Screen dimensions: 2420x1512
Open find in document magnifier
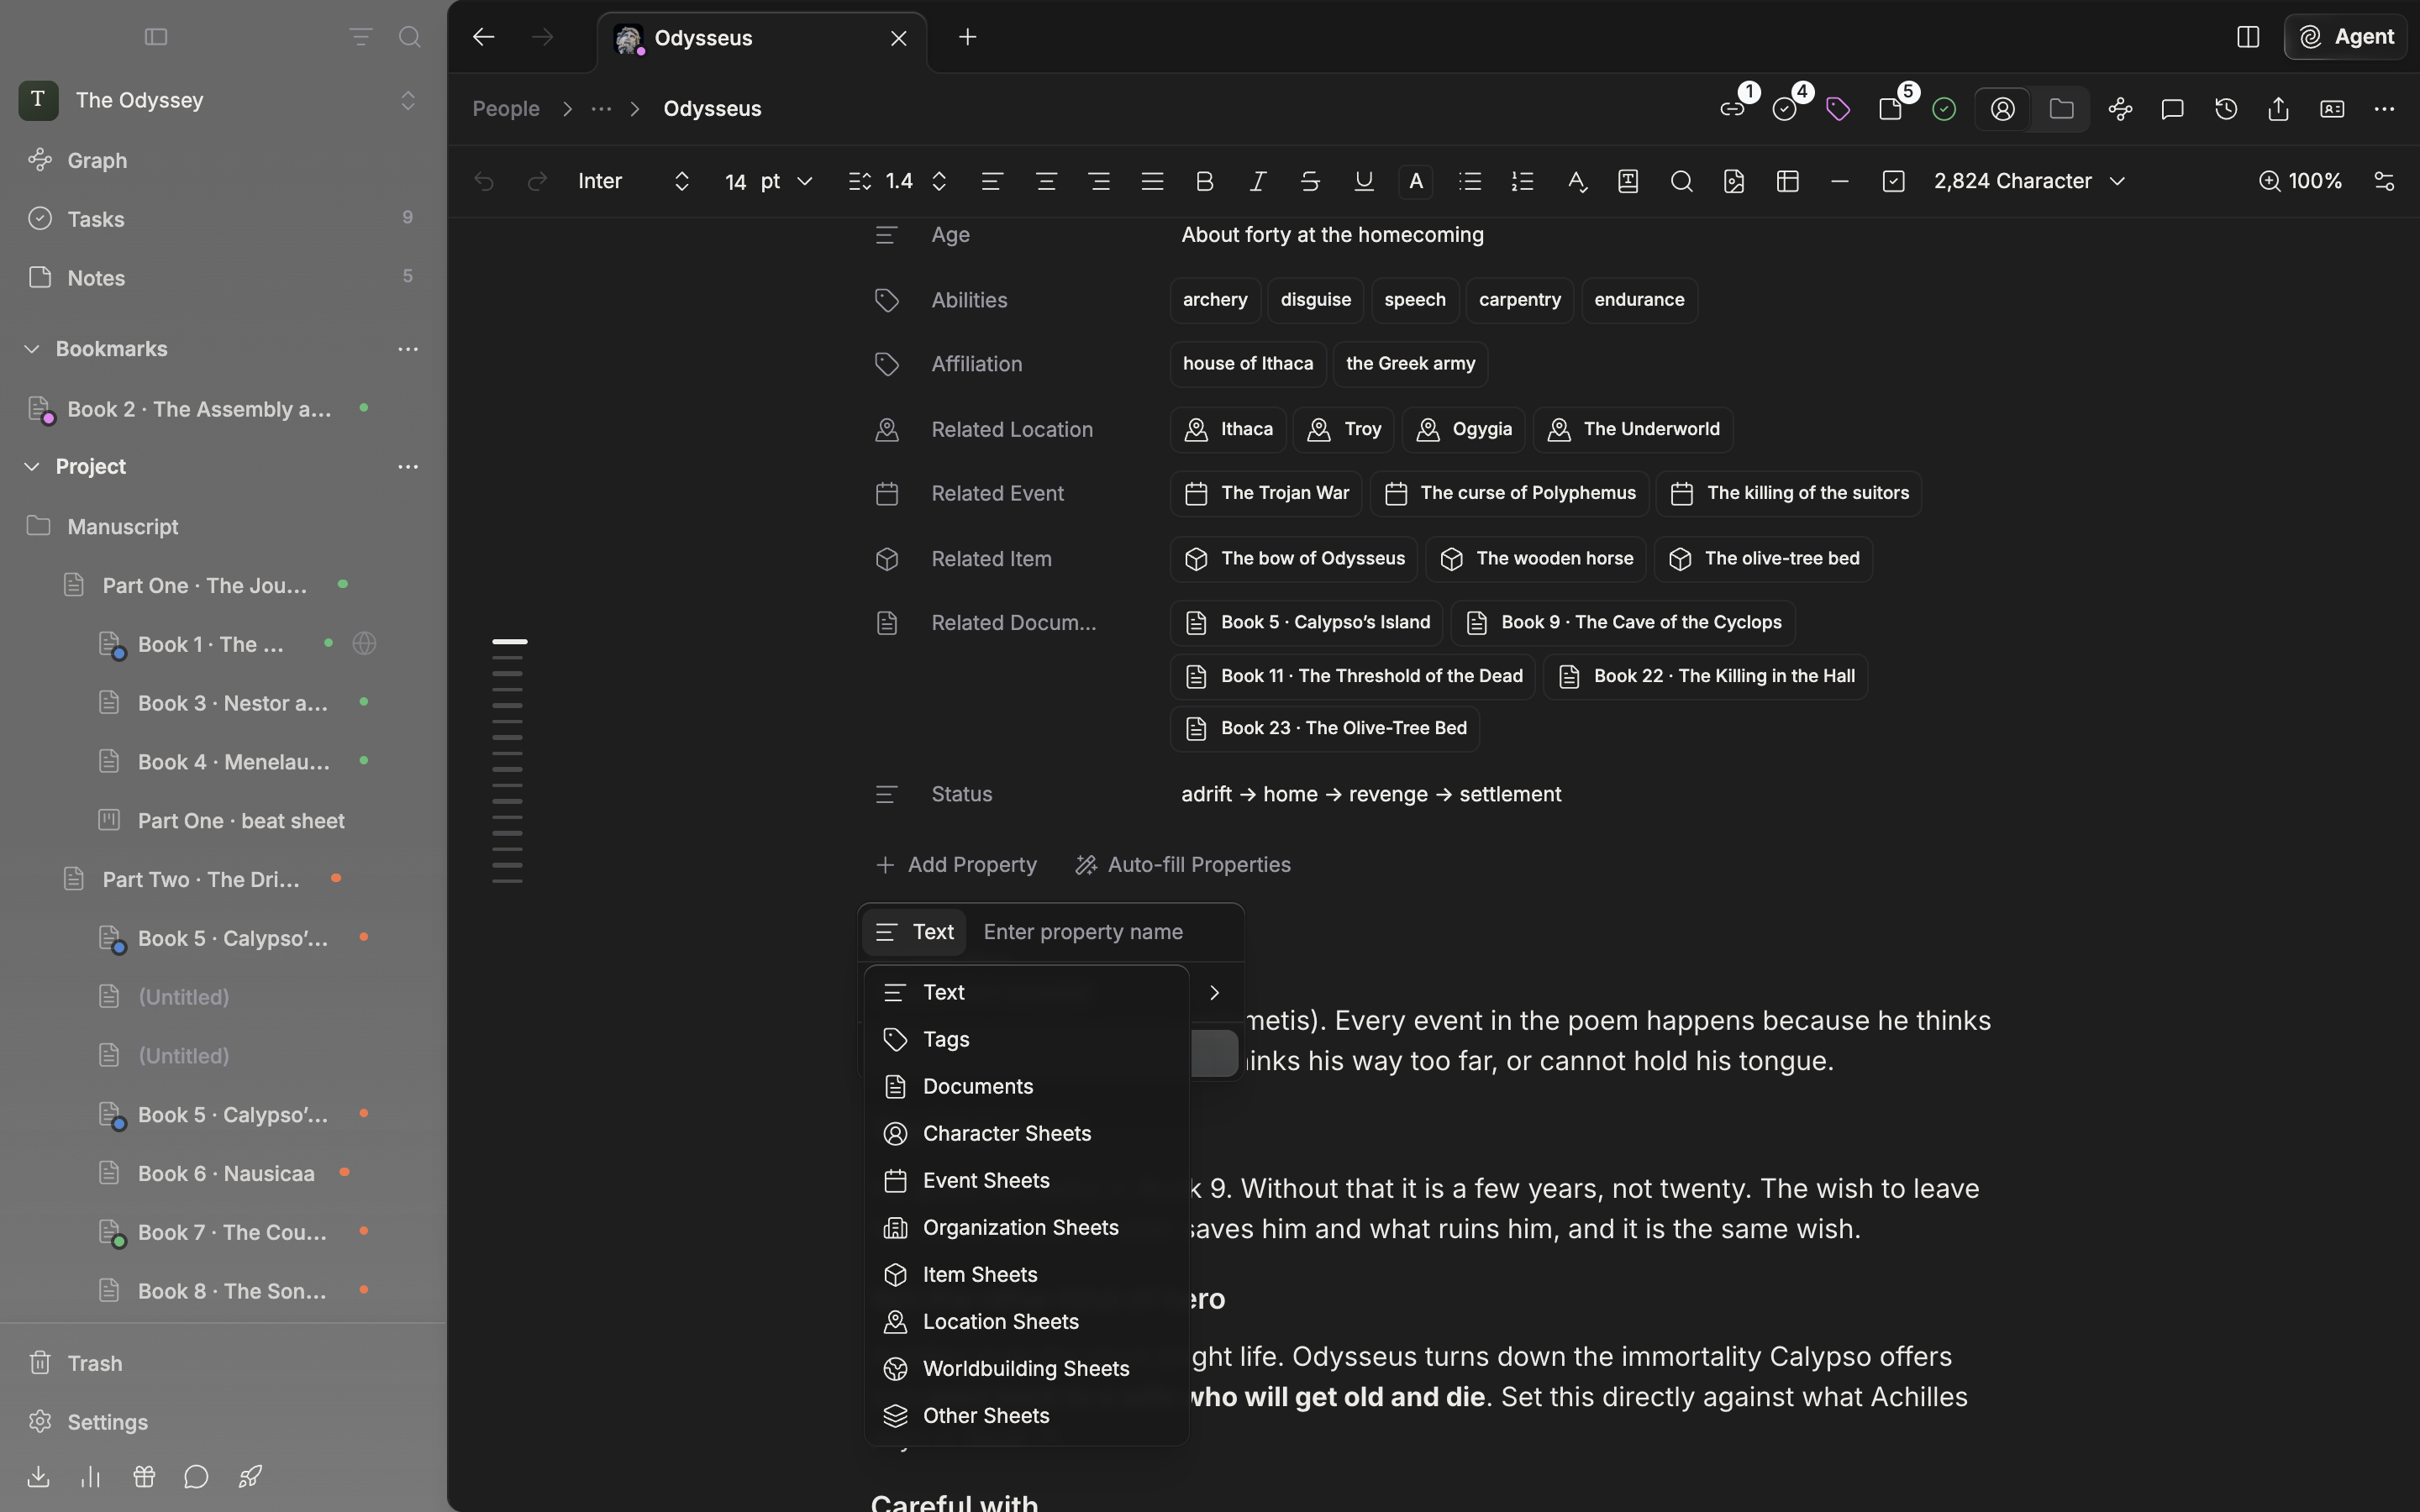point(1682,181)
